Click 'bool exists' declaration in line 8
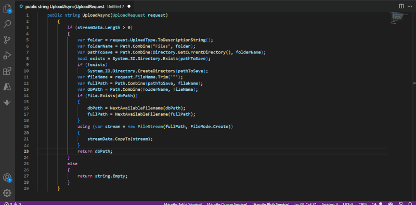This screenshot has height=205, width=416. (x=92, y=59)
